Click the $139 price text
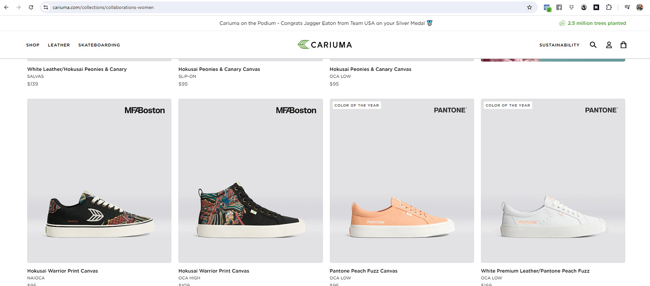 [x=33, y=84]
